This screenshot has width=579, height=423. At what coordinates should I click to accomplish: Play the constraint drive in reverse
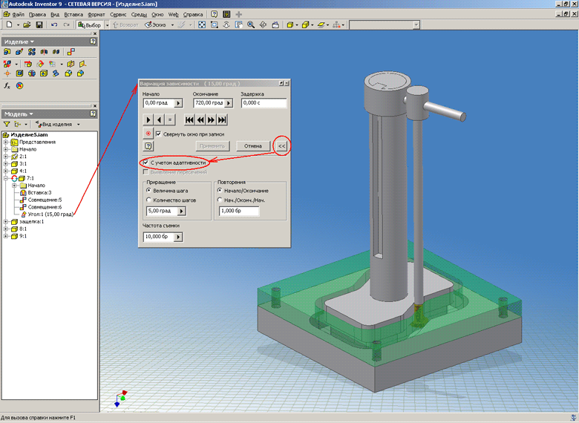(159, 119)
